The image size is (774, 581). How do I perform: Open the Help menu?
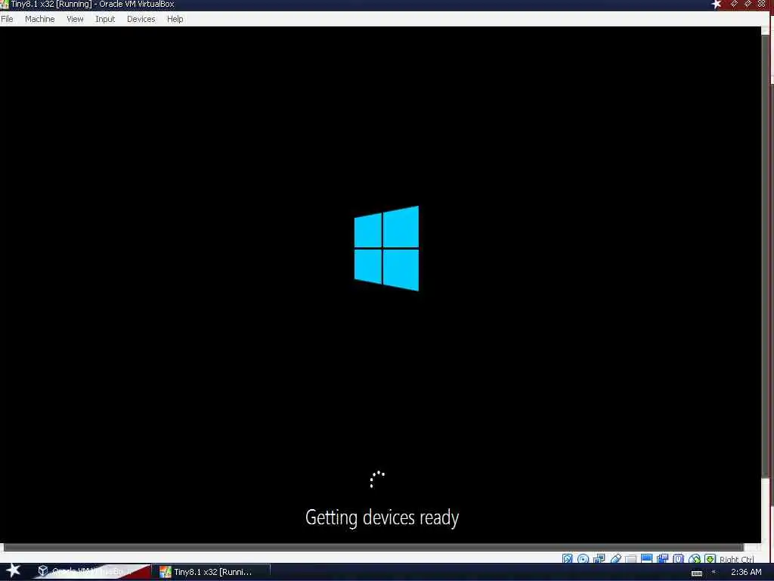click(175, 19)
